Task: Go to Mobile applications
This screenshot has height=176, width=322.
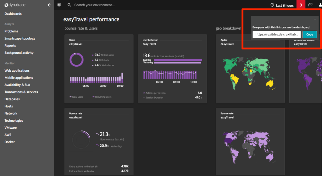Action: (x=19, y=78)
